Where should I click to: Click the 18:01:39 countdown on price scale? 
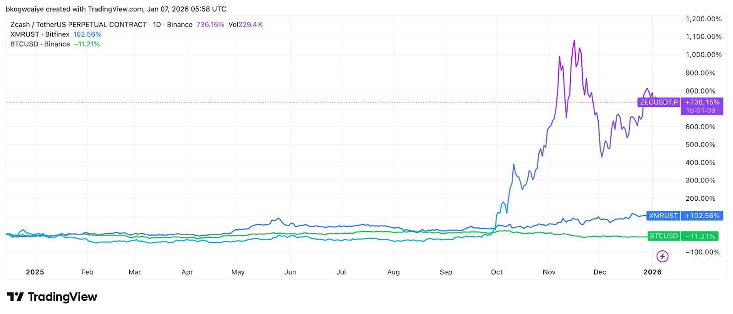[700, 110]
